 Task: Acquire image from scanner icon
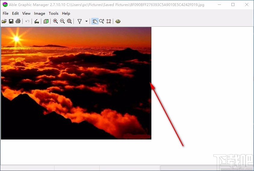pyautogui.click(x=37, y=21)
